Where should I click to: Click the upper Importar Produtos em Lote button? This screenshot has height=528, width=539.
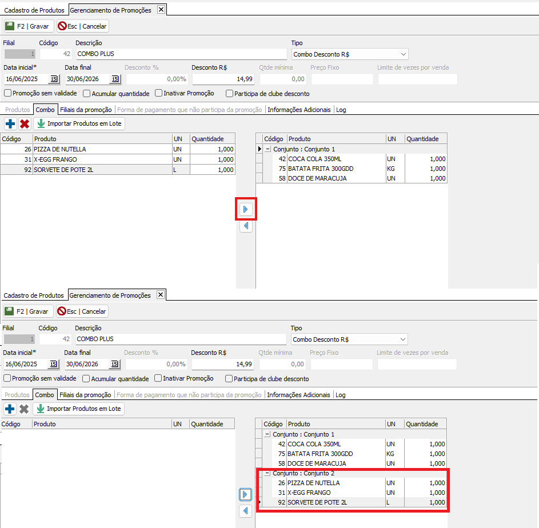(79, 123)
